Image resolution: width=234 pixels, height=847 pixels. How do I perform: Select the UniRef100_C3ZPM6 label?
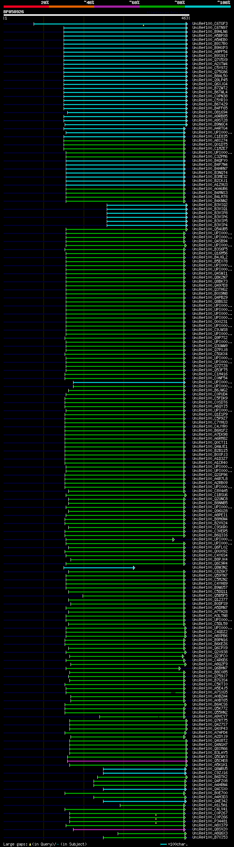point(210,157)
